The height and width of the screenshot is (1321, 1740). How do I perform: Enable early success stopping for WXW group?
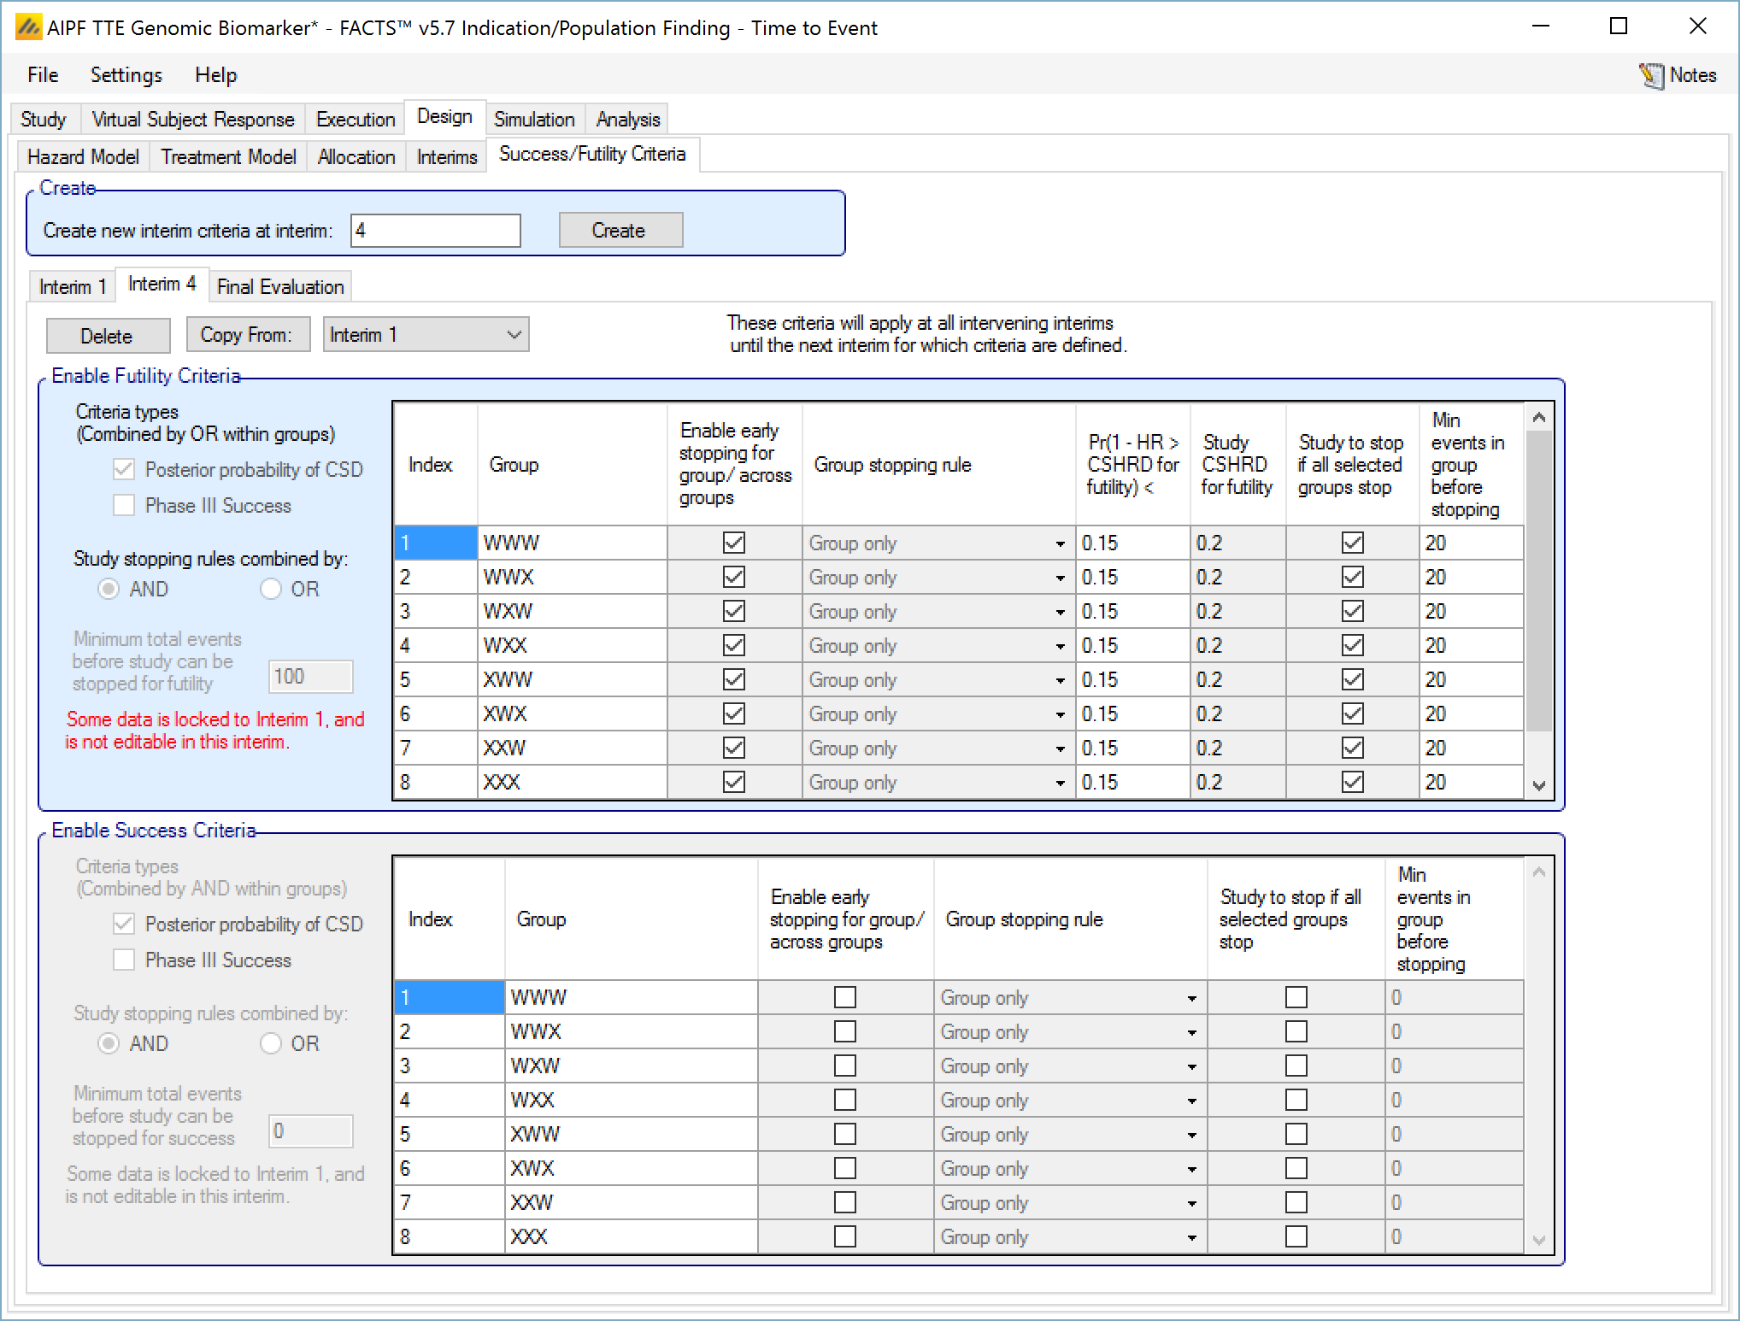point(844,1066)
